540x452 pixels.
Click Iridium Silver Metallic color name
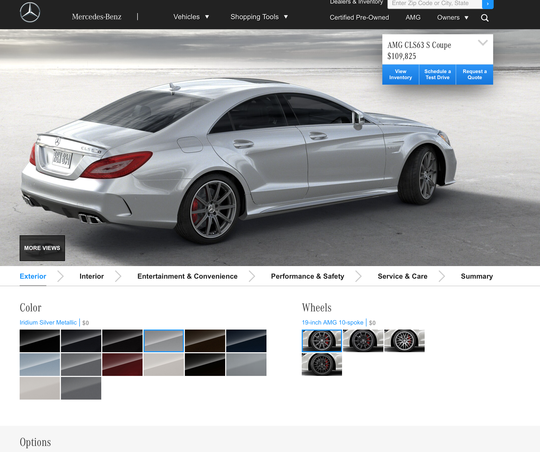pos(48,322)
